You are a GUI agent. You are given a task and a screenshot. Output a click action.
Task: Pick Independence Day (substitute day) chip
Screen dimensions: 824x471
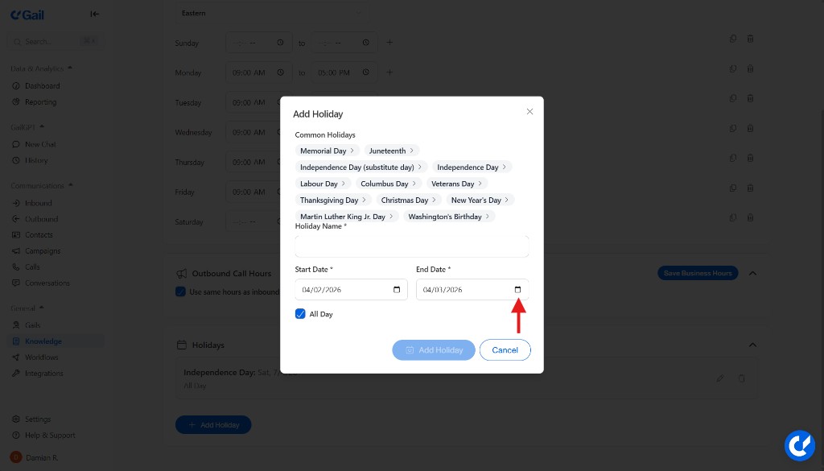361,167
